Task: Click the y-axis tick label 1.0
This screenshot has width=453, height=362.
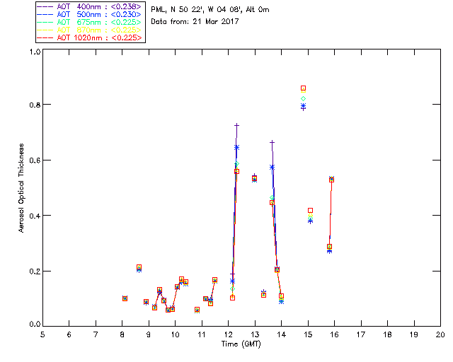Action: 35,52
